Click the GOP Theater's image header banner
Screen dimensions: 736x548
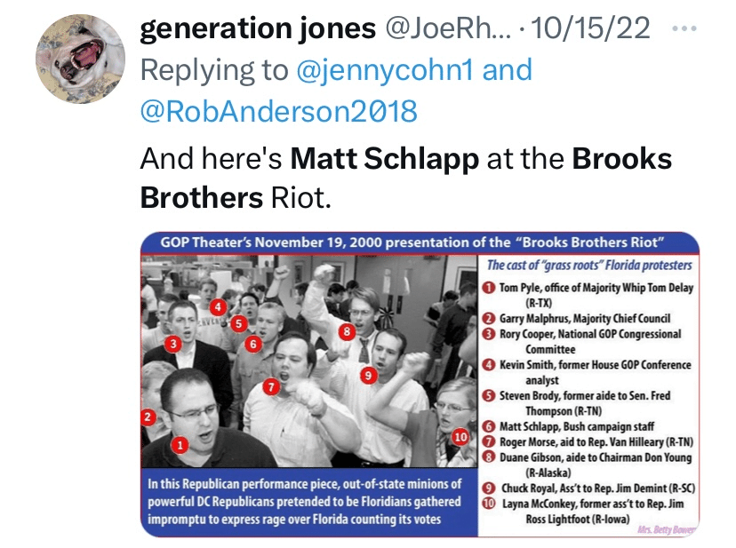pos(419,242)
